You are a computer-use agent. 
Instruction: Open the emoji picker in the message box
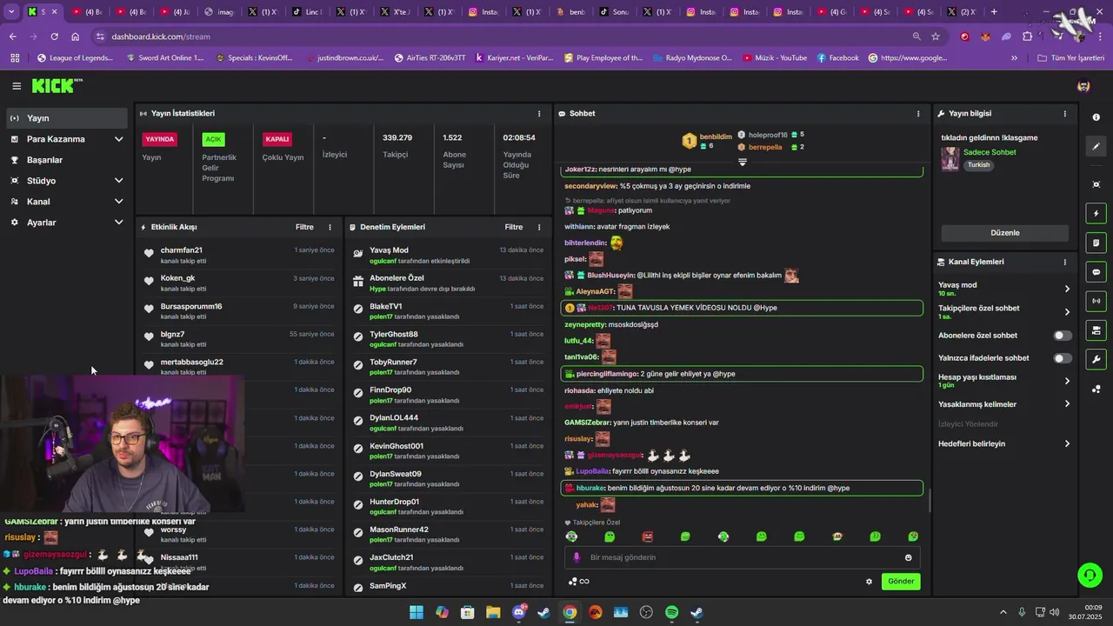909,557
